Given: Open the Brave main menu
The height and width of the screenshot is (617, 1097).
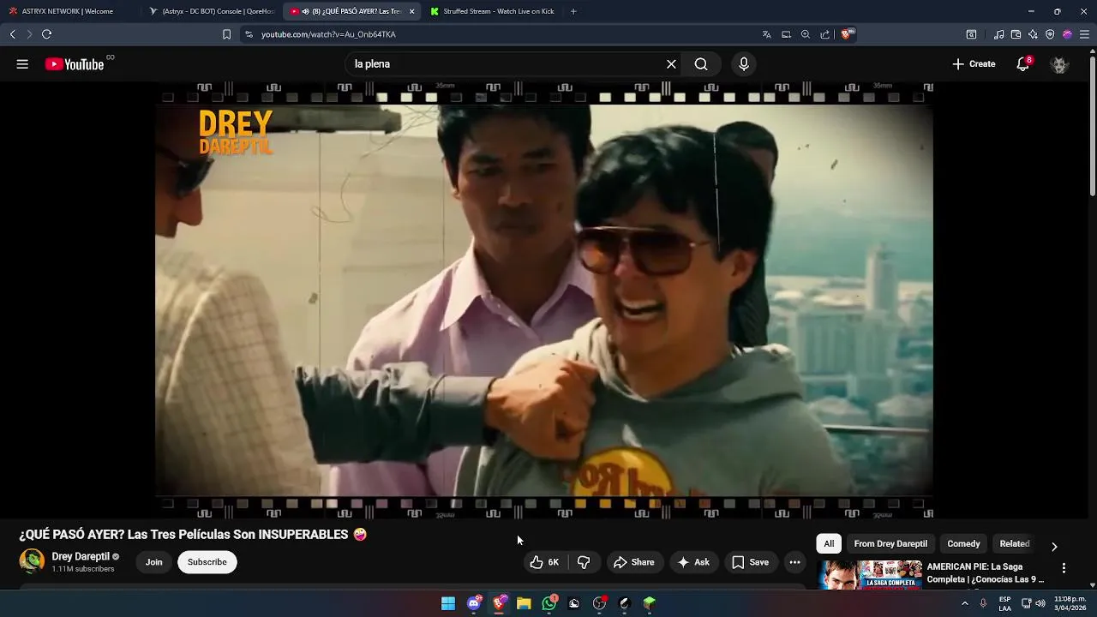Looking at the screenshot, I should (x=1084, y=34).
